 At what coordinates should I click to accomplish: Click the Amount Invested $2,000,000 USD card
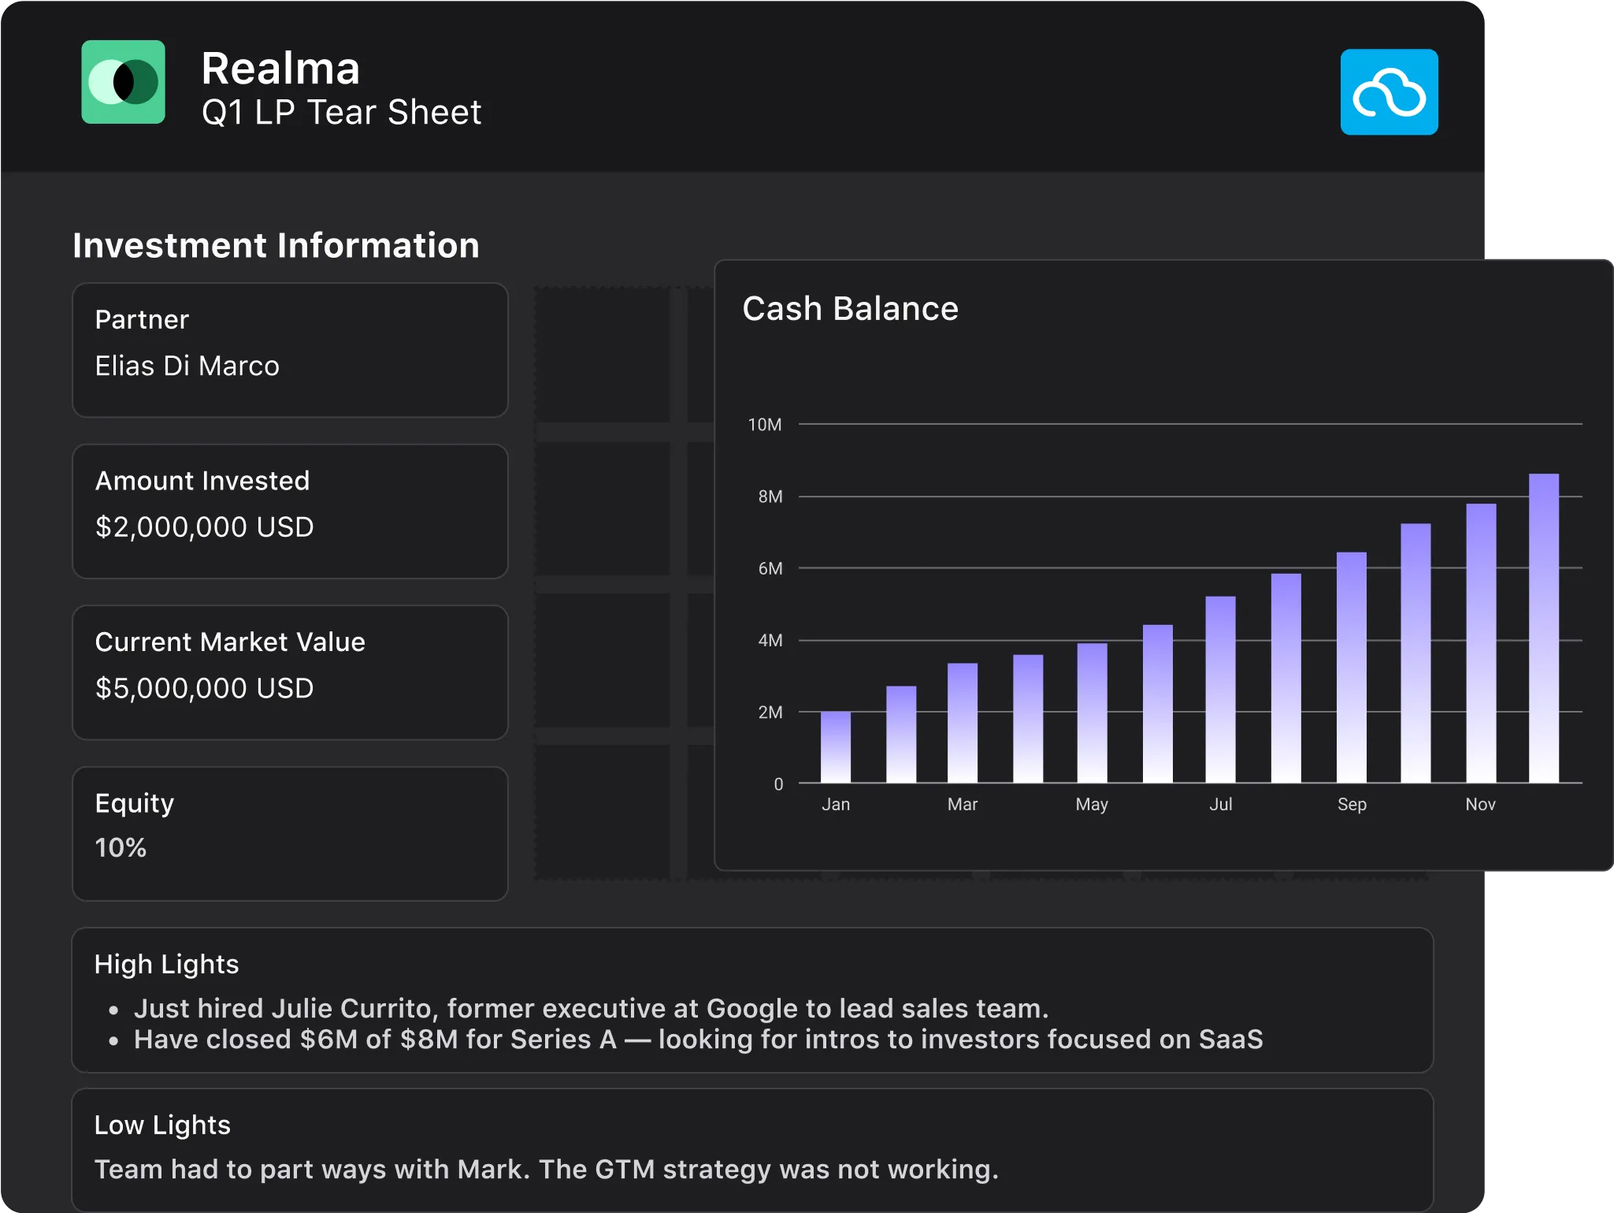(x=290, y=511)
